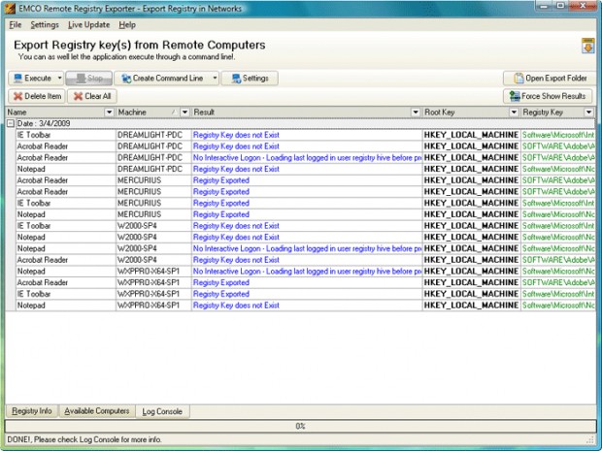Click the Delete Item button
The width and height of the screenshot is (602, 451).
click(37, 96)
